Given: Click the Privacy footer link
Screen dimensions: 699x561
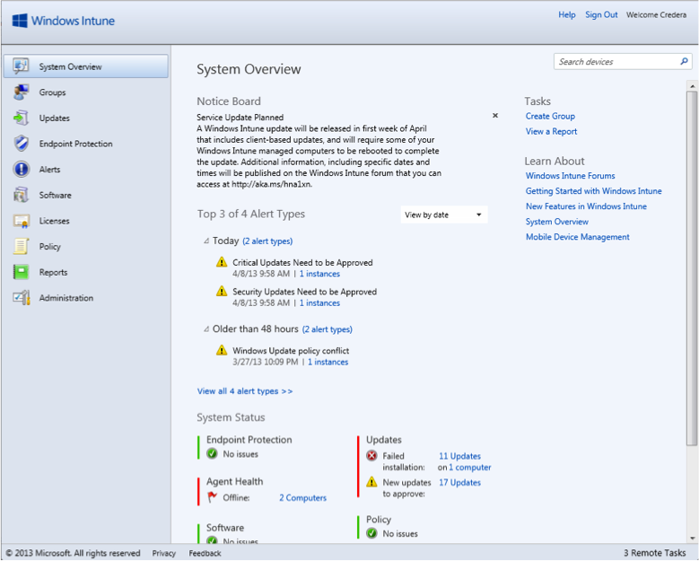Looking at the screenshot, I should click(163, 553).
